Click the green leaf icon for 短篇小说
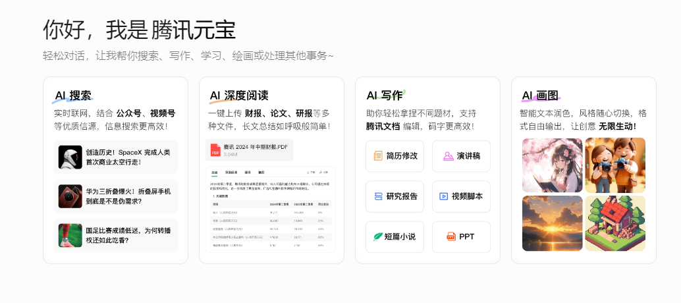 tap(378, 236)
